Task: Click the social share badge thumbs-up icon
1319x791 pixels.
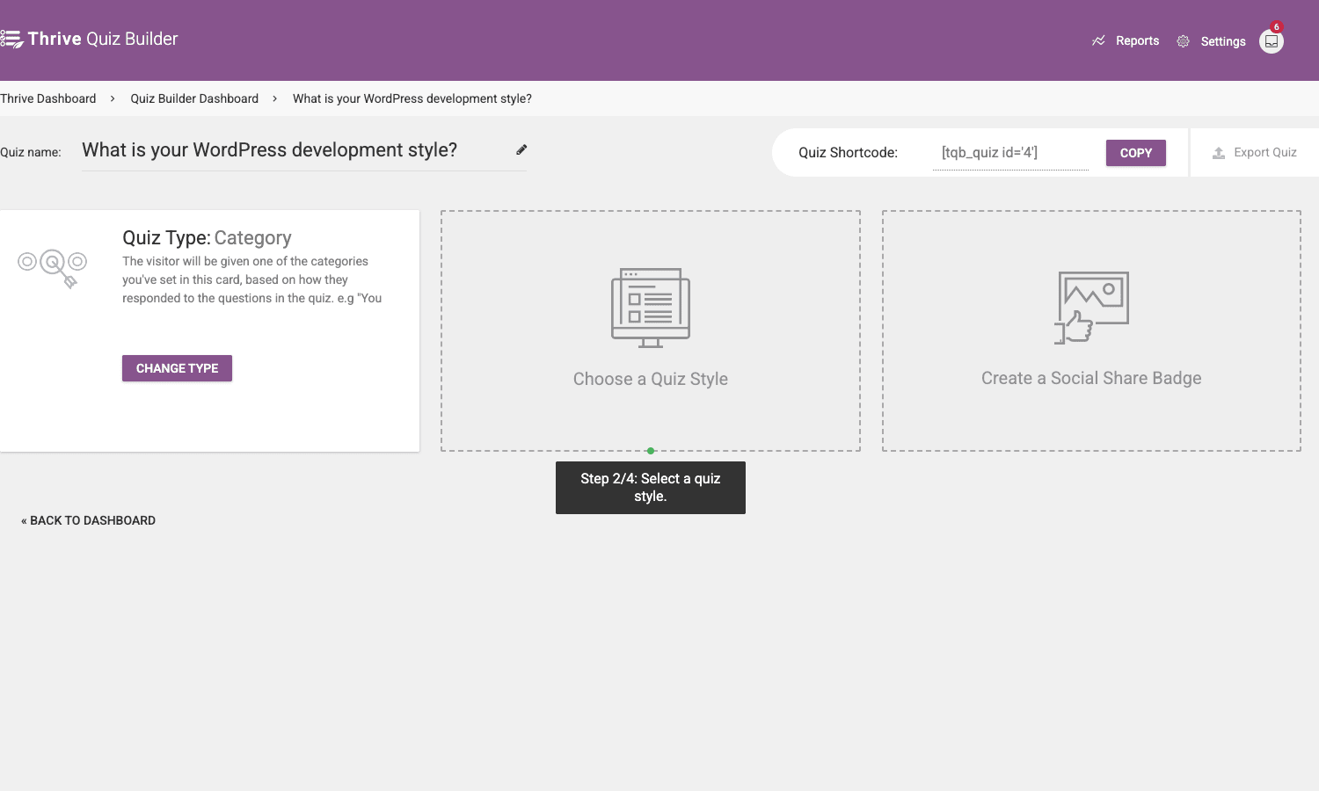Action: click(x=1091, y=308)
